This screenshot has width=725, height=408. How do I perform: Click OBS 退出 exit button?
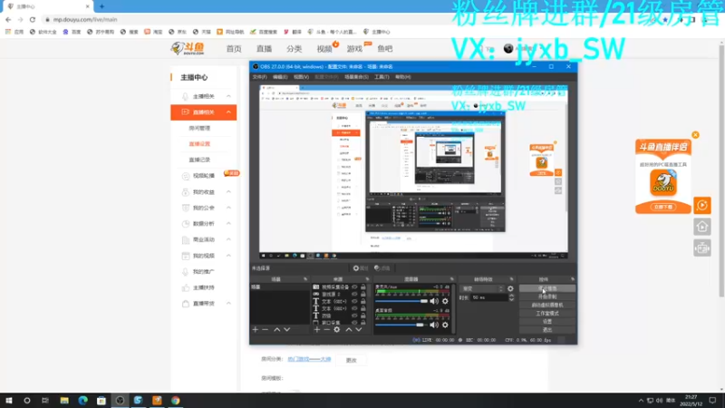point(547,330)
